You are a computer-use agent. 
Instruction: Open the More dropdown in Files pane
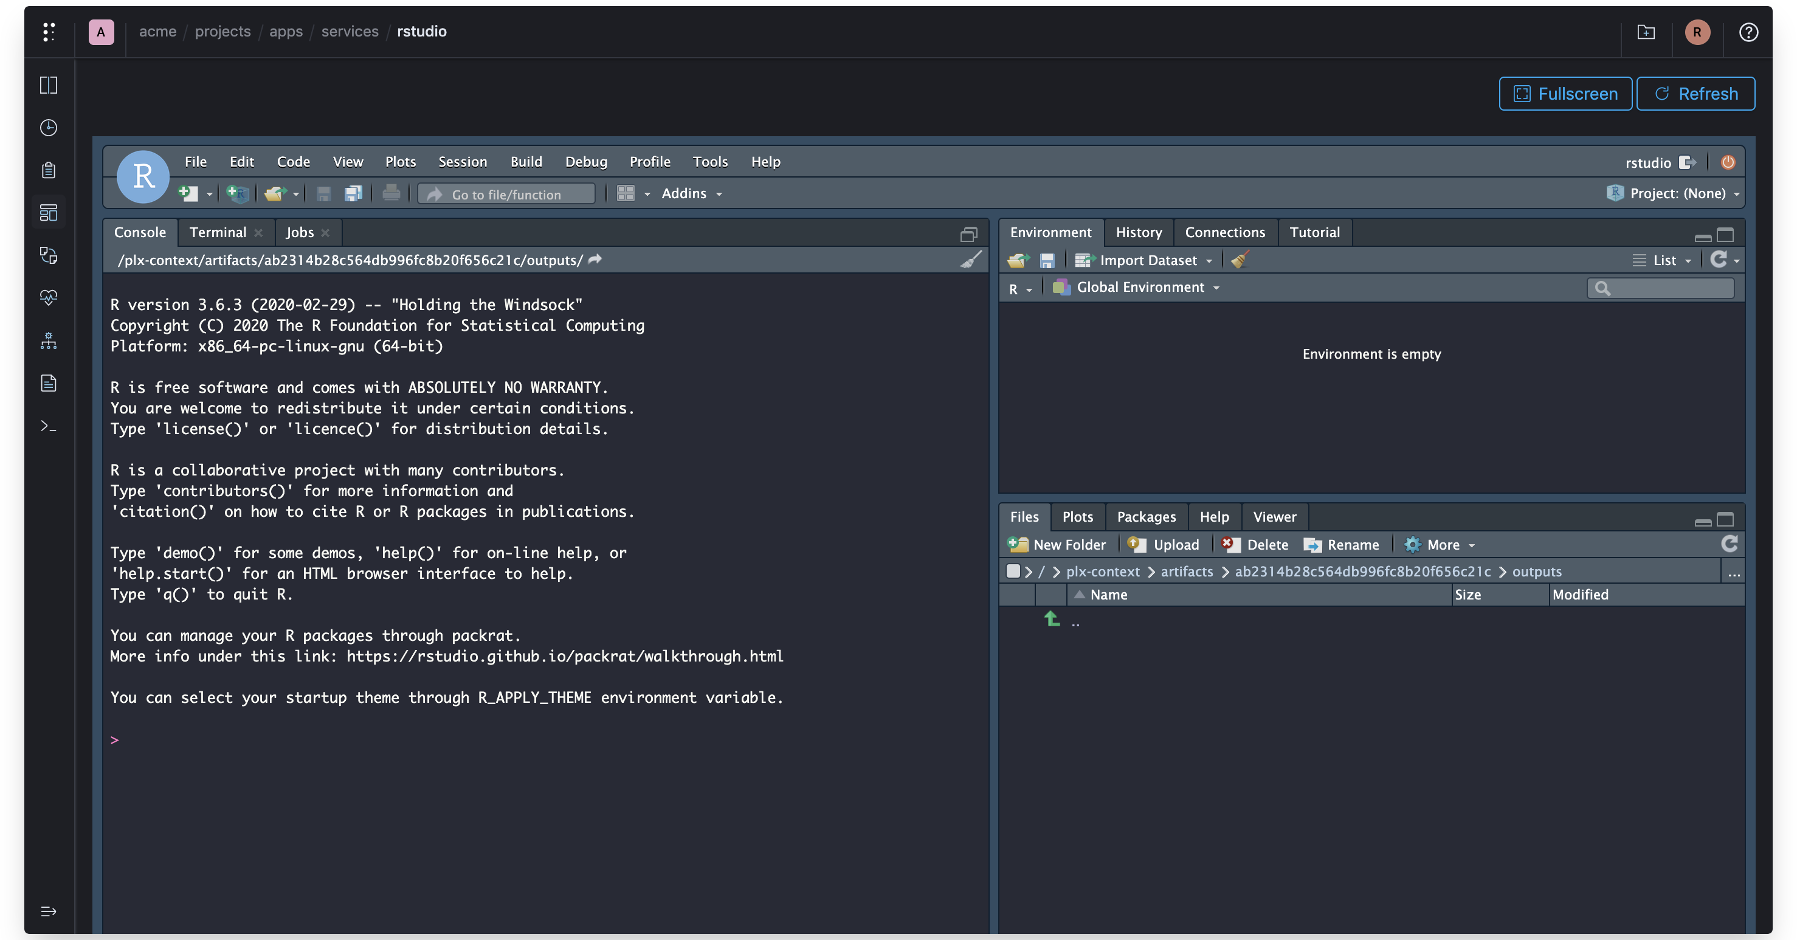1440,544
